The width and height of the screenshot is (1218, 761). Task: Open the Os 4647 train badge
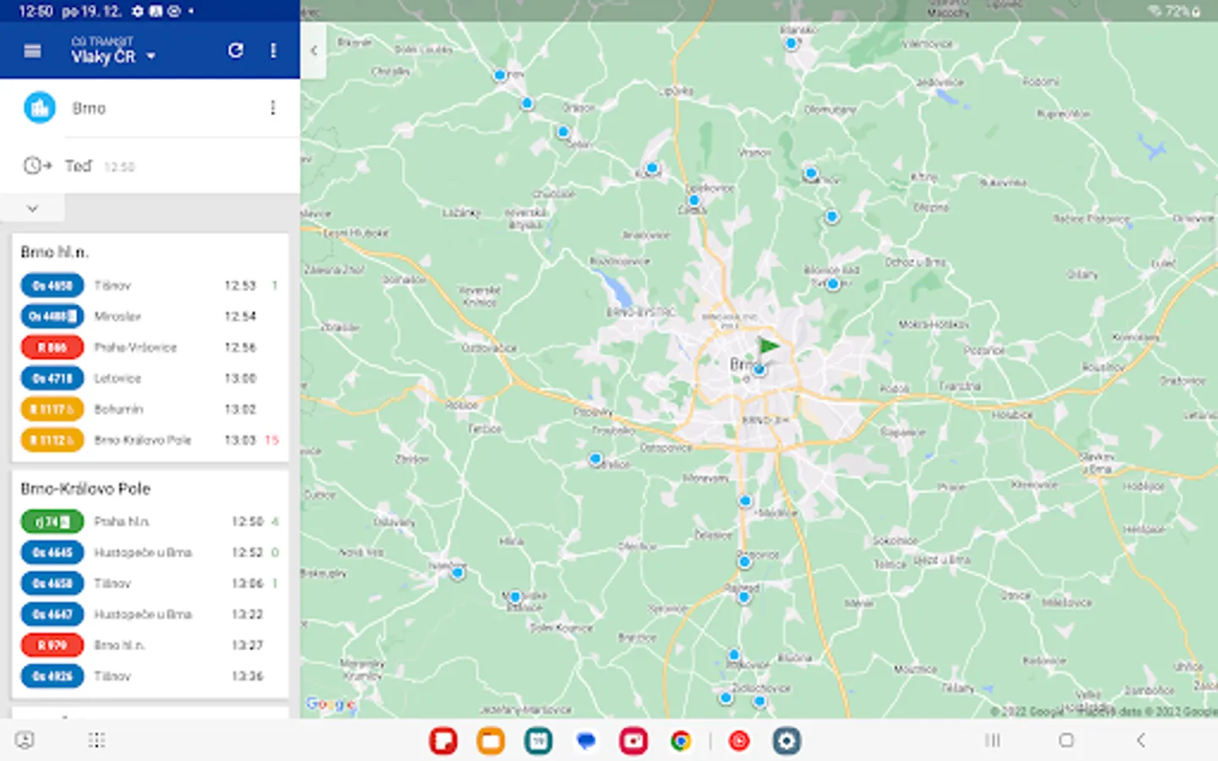52,615
